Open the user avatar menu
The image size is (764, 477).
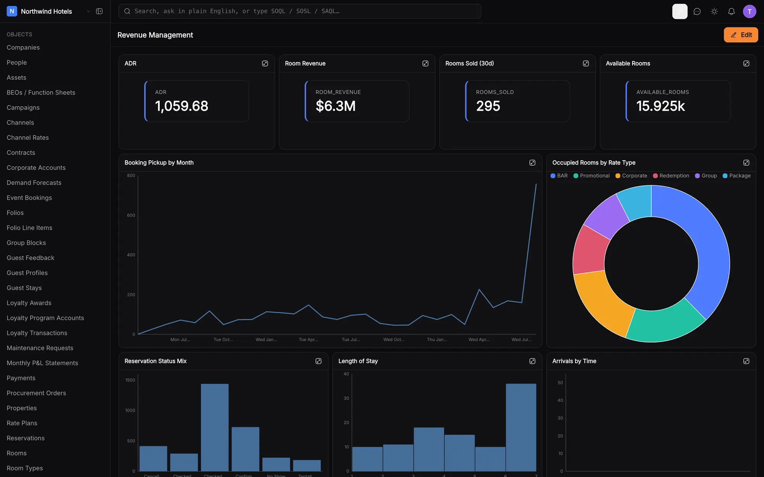(749, 11)
